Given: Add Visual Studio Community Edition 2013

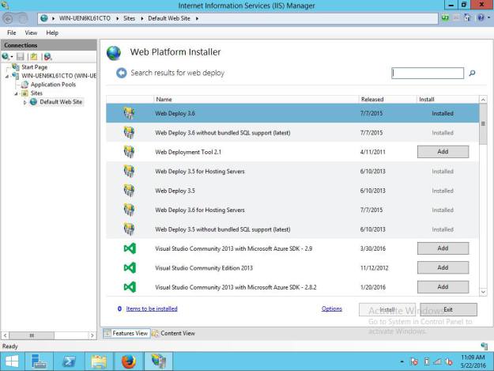Looking at the screenshot, I should (x=443, y=267).
